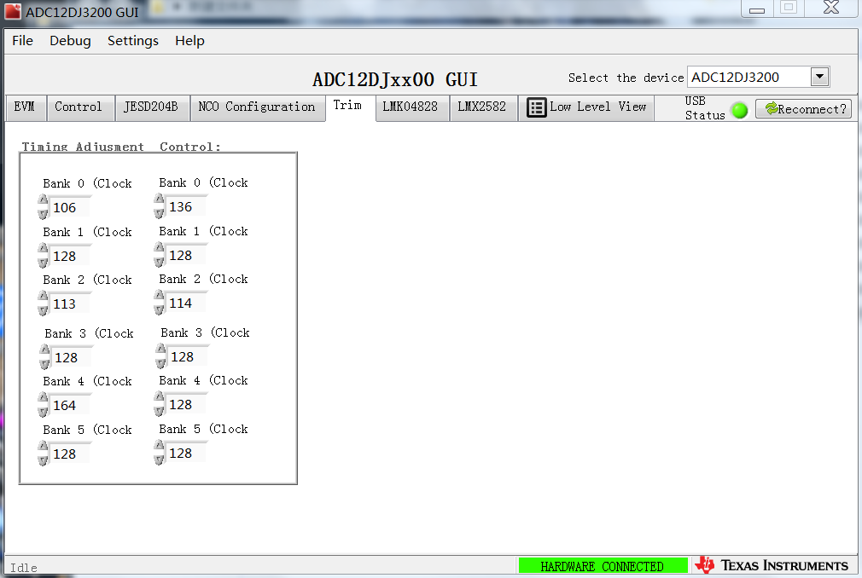
Task: Increment the left-column Bank 3 value
Action: tap(44, 350)
